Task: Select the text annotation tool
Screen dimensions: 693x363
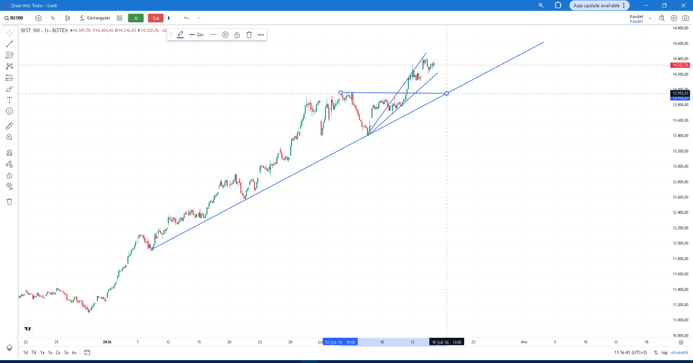Action: (x=9, y=100)
